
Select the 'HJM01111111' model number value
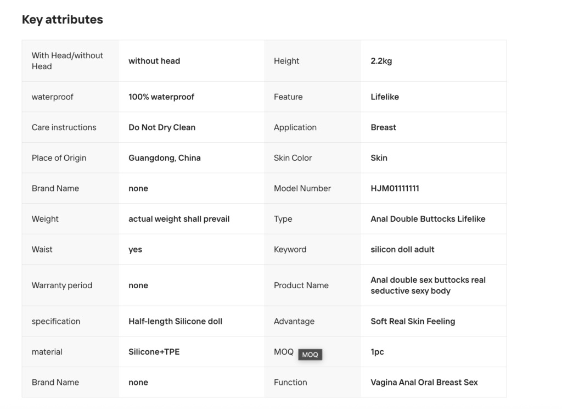[x=395, y=188]
